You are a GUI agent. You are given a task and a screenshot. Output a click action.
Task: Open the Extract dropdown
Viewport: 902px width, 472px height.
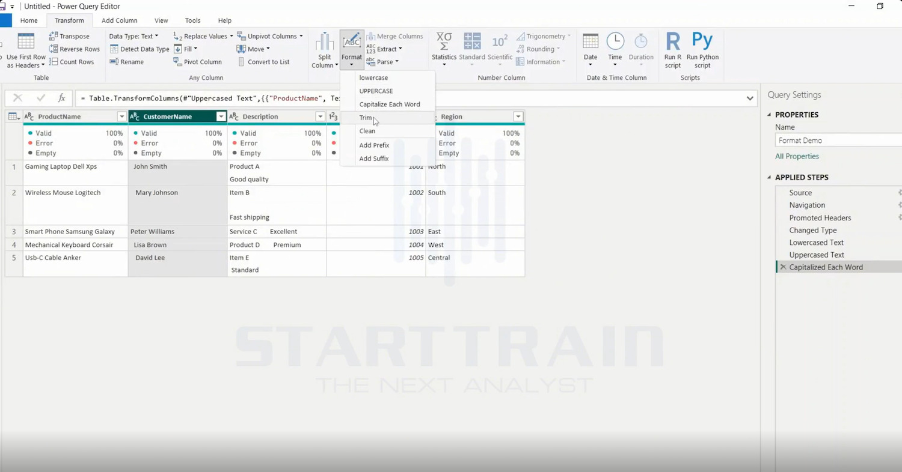click(384, 49)
